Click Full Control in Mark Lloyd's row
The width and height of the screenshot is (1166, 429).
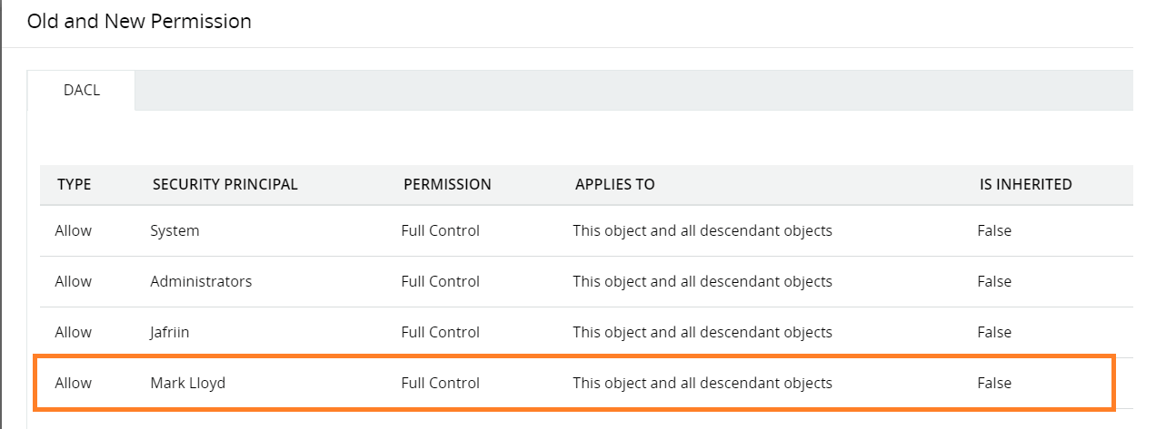click(x=440, y=383)
